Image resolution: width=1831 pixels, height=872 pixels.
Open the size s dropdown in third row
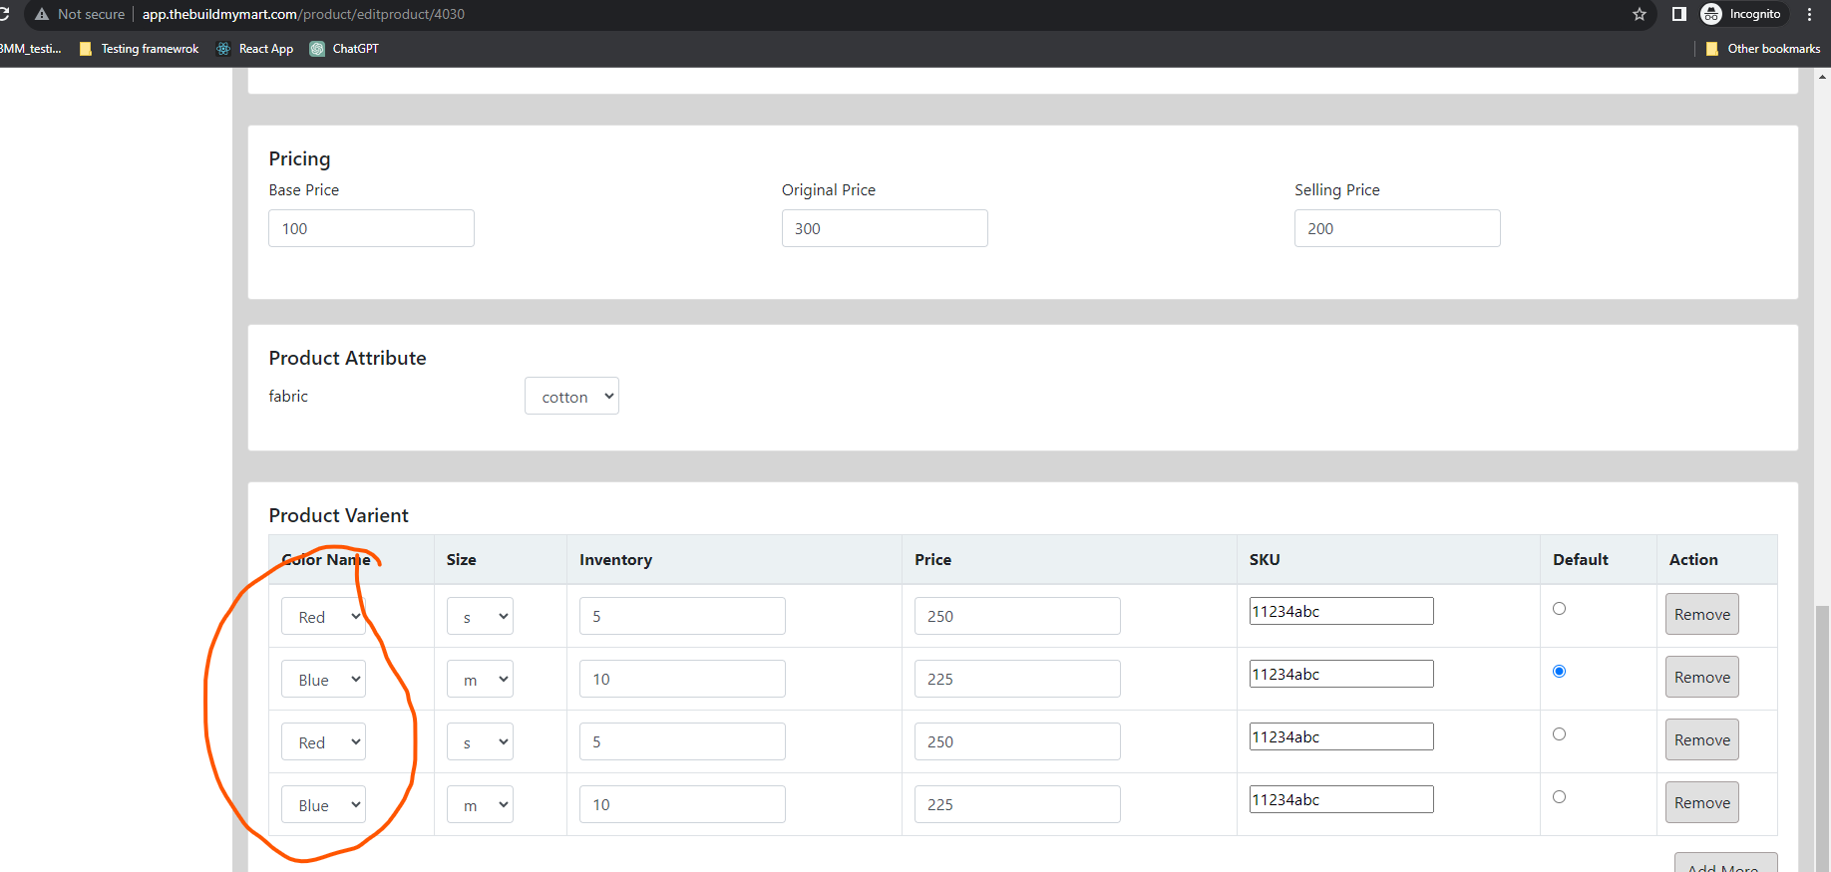pos(480,741)
